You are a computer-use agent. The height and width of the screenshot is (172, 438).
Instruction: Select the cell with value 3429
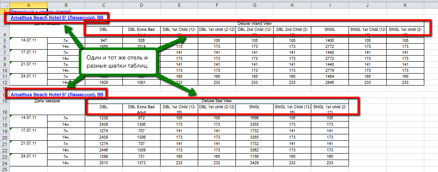pos(254,163)
